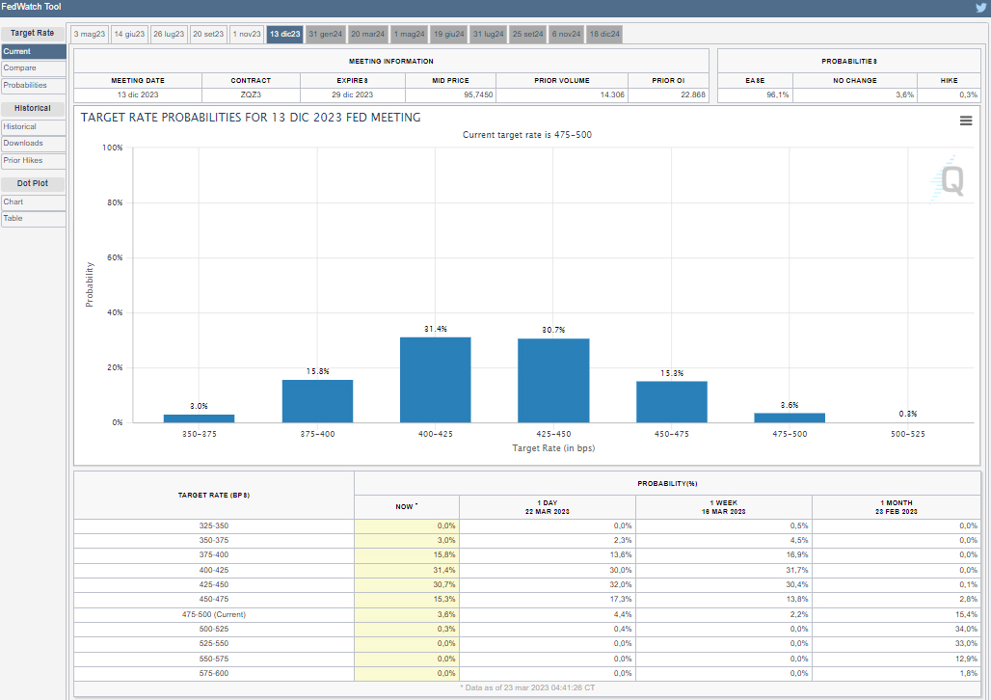This screenshot has height=700, width=991.
Task: Open the Downloads sidebar item
Action: [33, 144]
